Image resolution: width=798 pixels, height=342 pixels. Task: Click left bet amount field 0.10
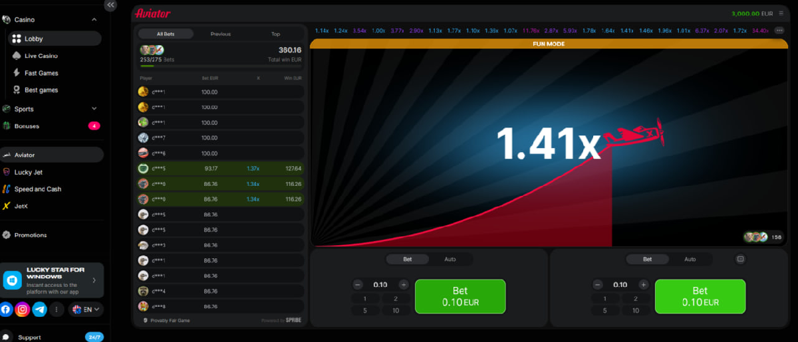(380, 285)
